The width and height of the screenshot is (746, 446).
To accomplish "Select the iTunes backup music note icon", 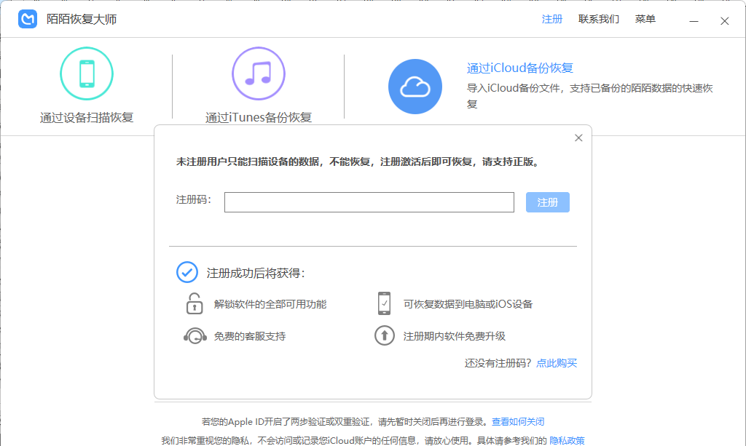I will [259, 73].
